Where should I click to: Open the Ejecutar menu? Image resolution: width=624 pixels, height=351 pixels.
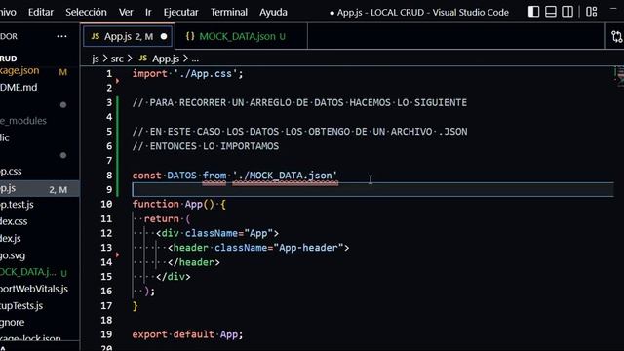180,12
